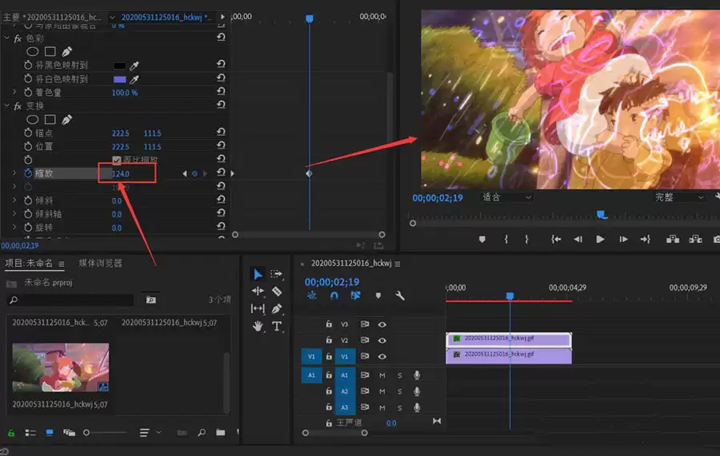Image resolution: width=720 pixels, height=456 pixels.
Task: Toggle stopwatch animation for 缩放
Action: pos(28,173)
